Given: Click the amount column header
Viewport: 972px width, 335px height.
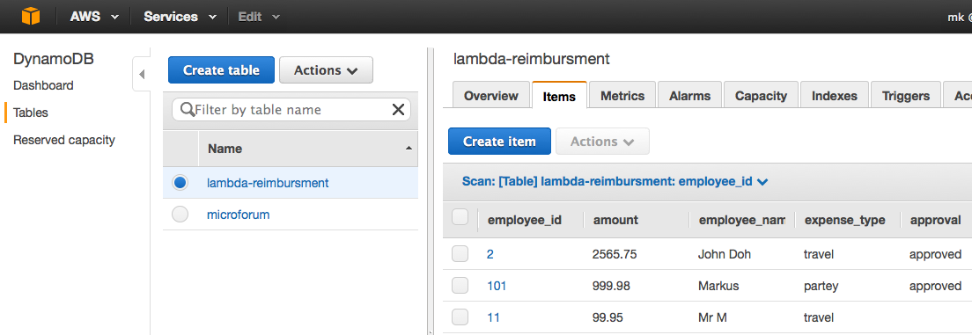Looking at the screenshot, I should [615, 220].
